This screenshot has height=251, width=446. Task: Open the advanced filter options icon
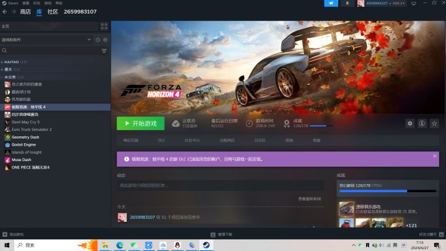[x=104, y=51]
